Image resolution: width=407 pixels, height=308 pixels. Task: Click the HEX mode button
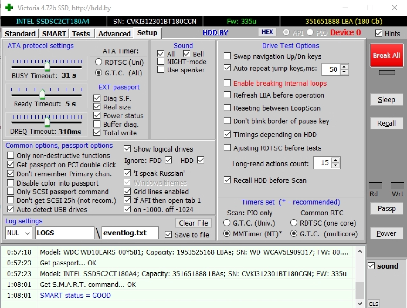point(267,32)
